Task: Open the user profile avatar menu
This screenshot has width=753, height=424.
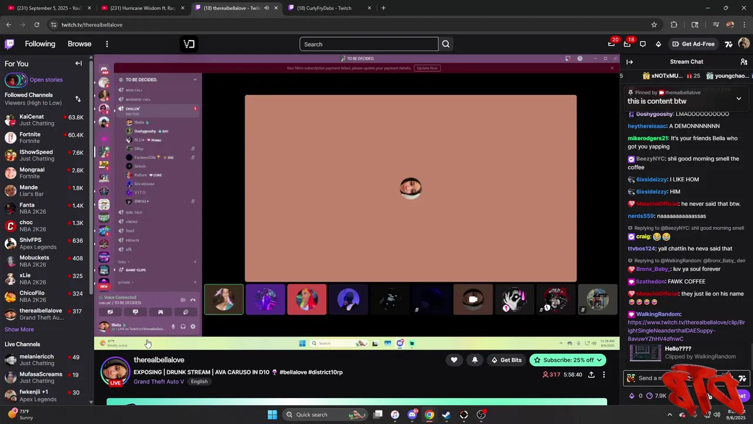Action: click(744, 44)
